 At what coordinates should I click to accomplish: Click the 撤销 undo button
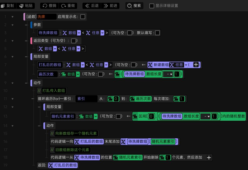(x=50, y=6)
